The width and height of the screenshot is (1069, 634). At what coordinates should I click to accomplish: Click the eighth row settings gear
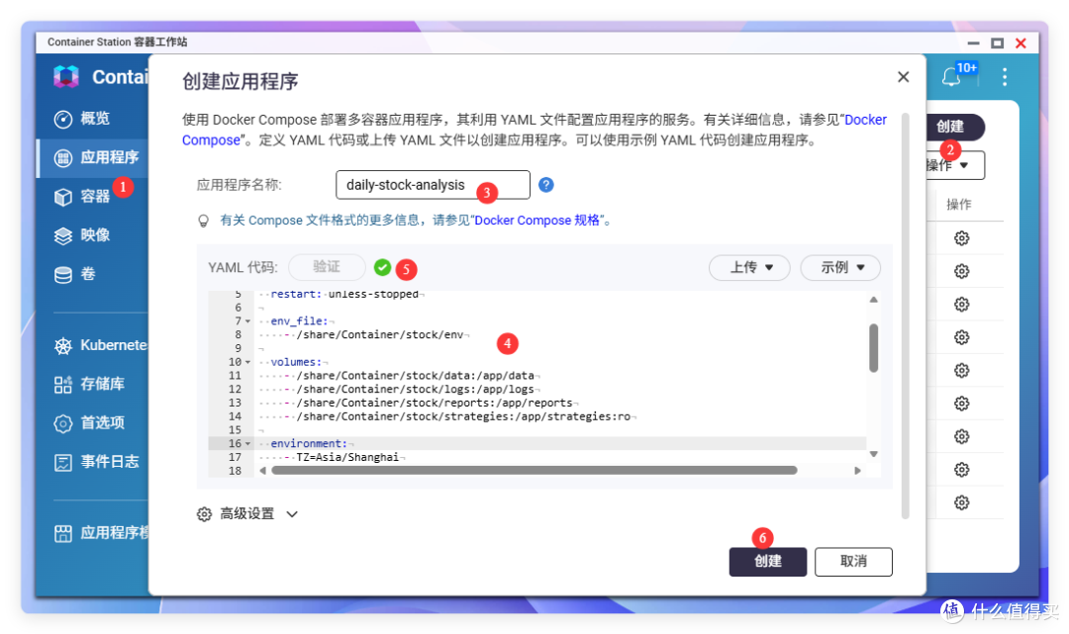961,470
